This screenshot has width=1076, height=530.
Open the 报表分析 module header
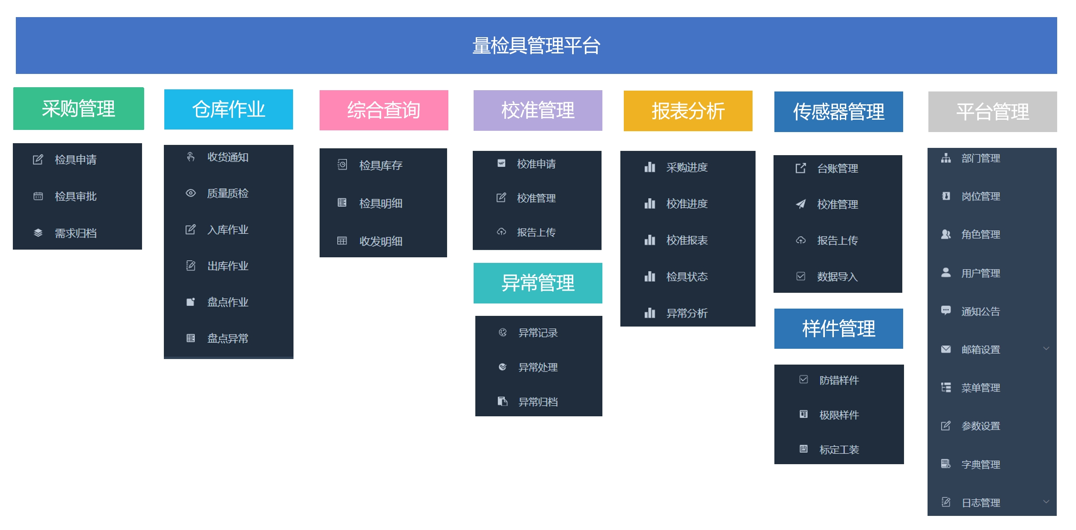pyautogui.click(x=688, y=111)
